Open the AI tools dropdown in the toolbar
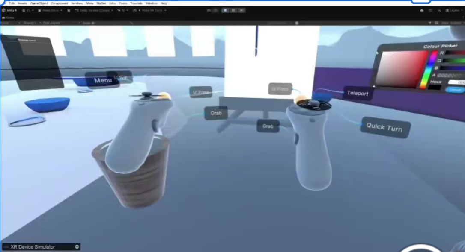 (x=122, y=10)
